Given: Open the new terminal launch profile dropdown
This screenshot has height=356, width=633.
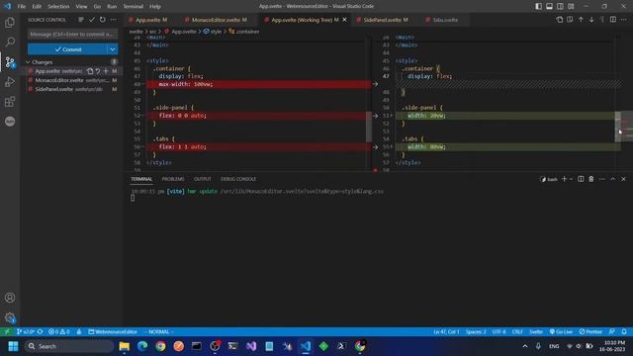Looking at the screenshot, I should tap(572, 179).
